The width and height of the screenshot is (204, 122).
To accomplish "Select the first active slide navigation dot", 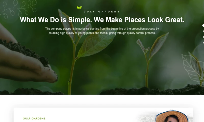I will pos(203,25).
